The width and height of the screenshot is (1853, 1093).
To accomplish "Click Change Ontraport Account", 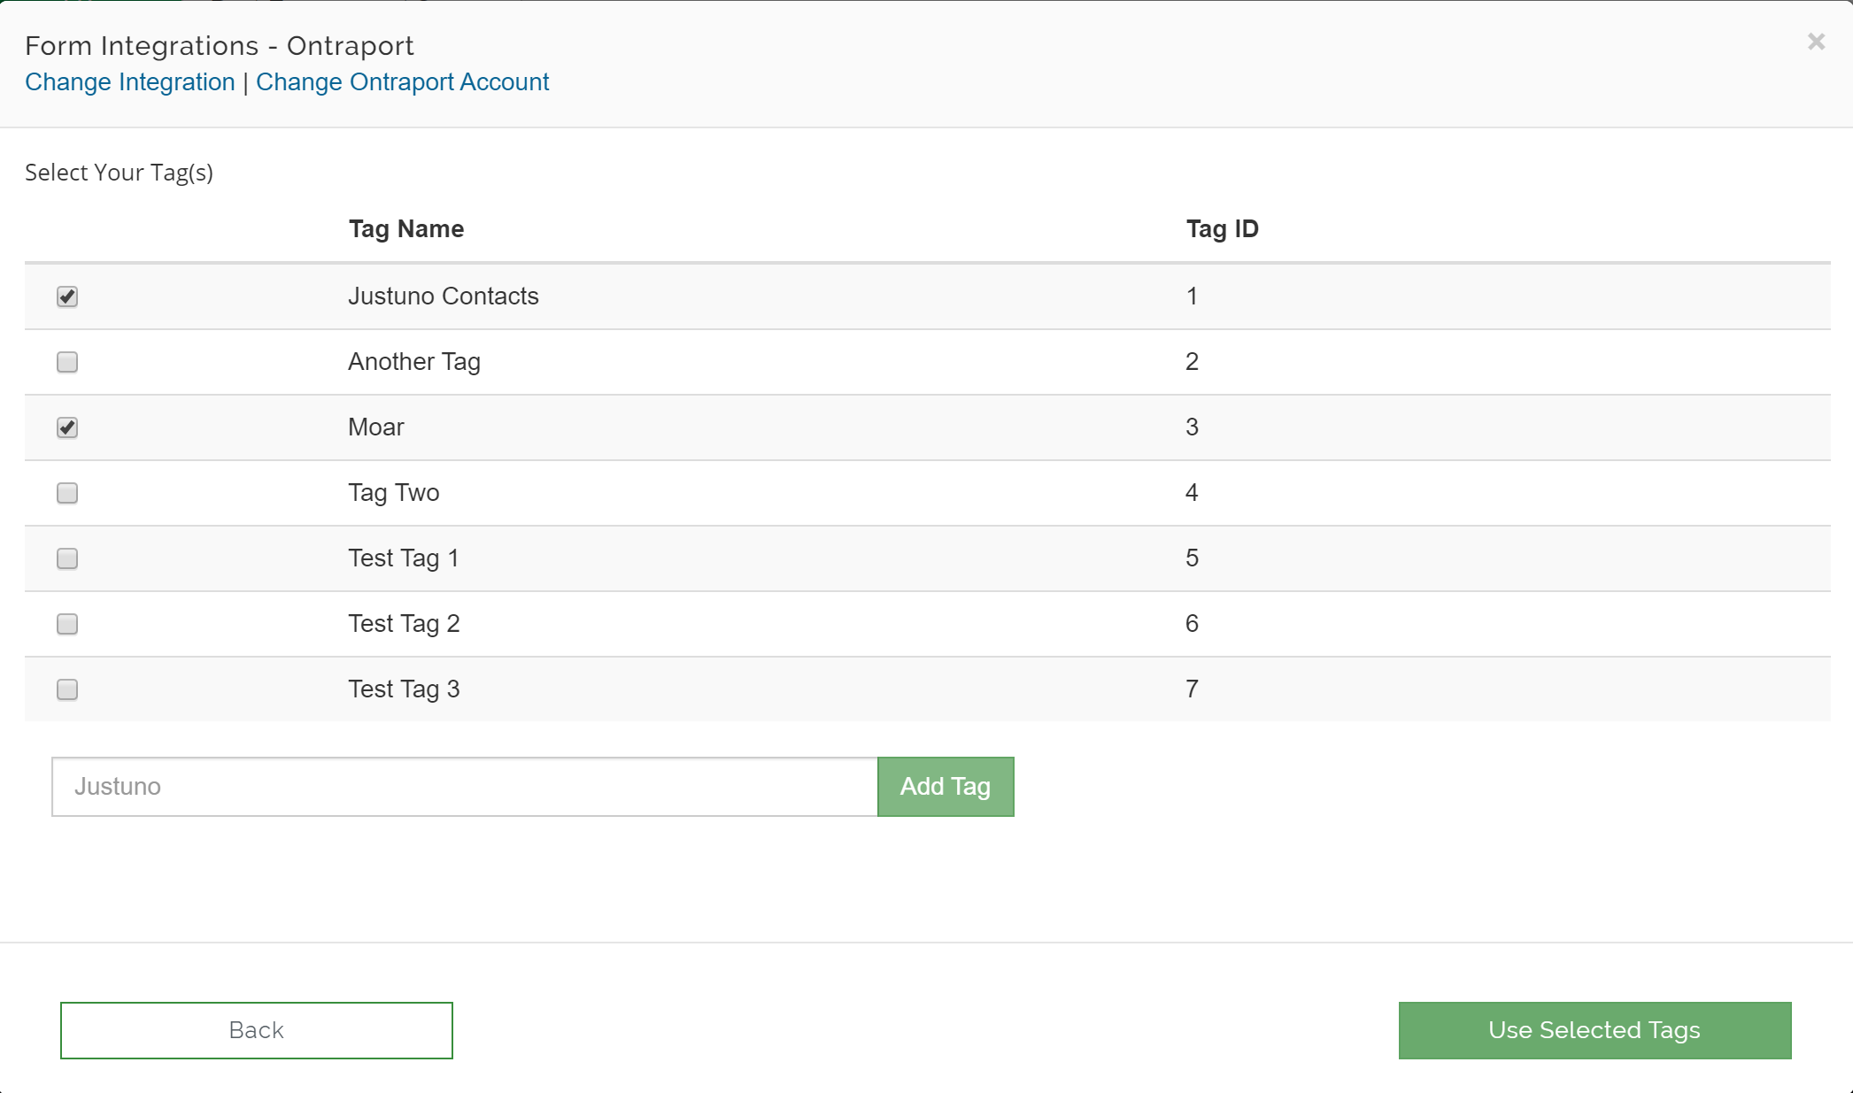I will click(402, 81).
